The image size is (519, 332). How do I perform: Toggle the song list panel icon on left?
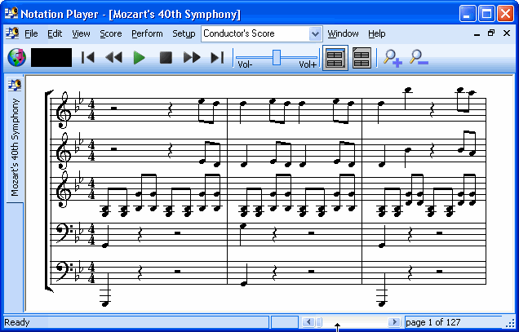(x=14, y=85)
